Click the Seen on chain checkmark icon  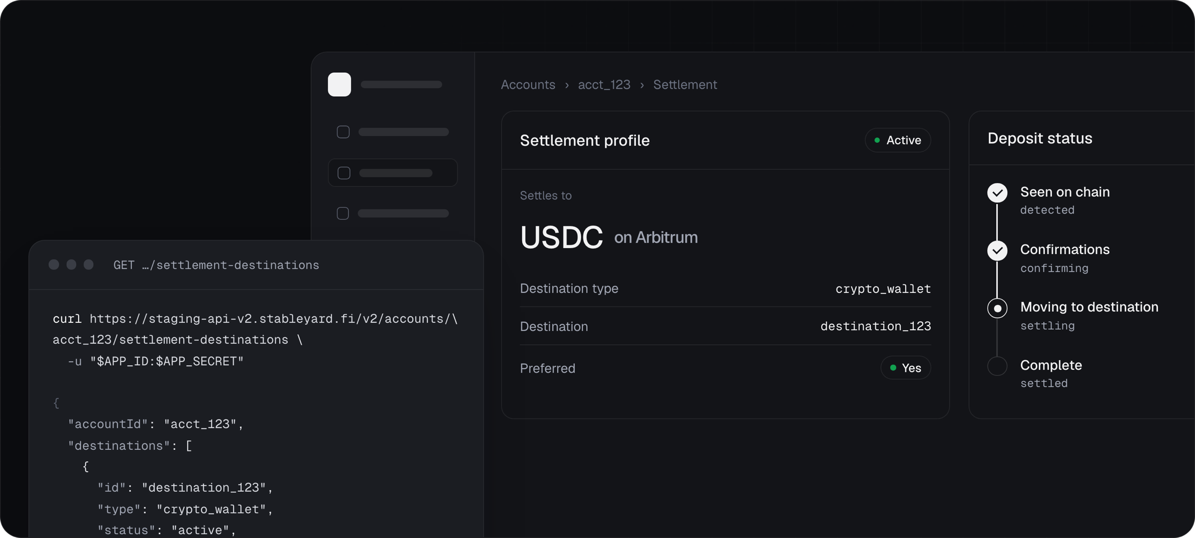[997, 193]
